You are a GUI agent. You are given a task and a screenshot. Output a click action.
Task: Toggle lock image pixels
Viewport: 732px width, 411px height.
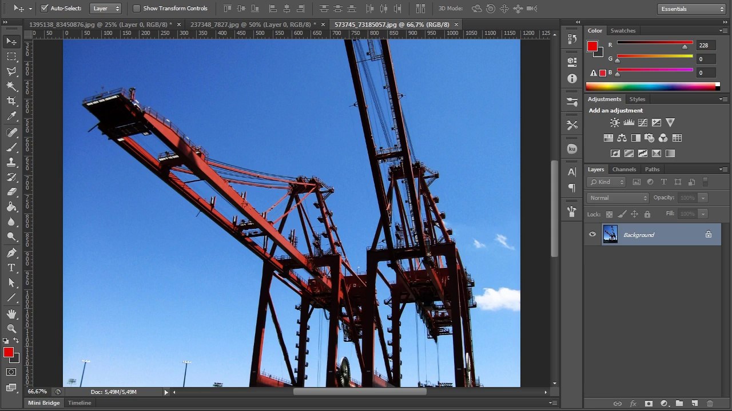point(622,214)
